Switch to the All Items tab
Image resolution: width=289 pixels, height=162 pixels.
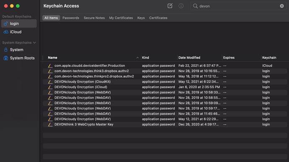pos(51,18)
